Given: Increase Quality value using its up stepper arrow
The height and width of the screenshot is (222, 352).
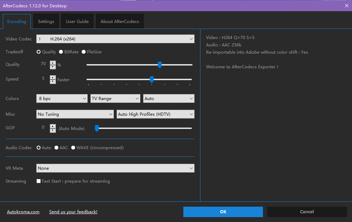Looking at the screenshot, I should (52, 63).
